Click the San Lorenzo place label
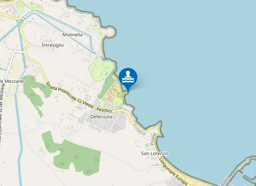The image size is (256, 186). (x=155, y=153)
